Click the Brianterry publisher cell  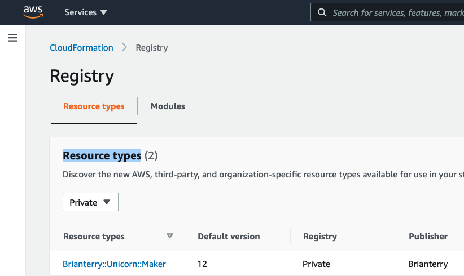pos(427,264)
